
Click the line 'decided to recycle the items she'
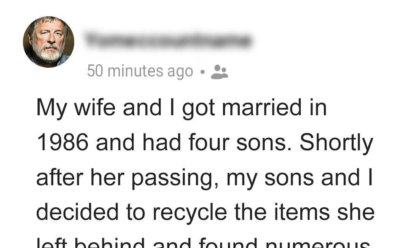coord(205,212)
